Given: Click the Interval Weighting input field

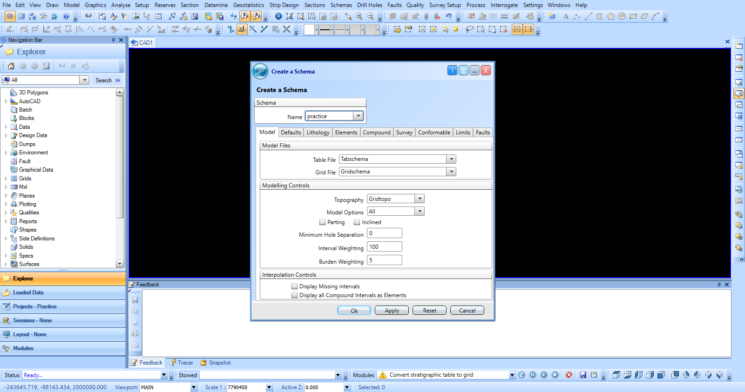Looking at the screenshot, I should 384,247.
